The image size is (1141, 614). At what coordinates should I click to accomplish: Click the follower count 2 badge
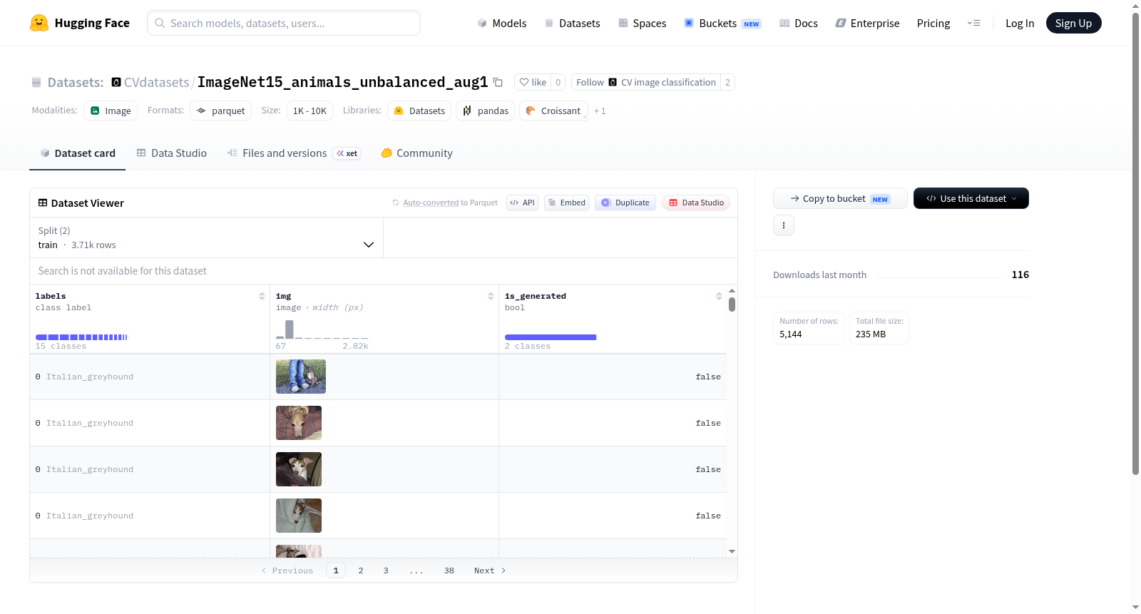(x=727, y=82)
